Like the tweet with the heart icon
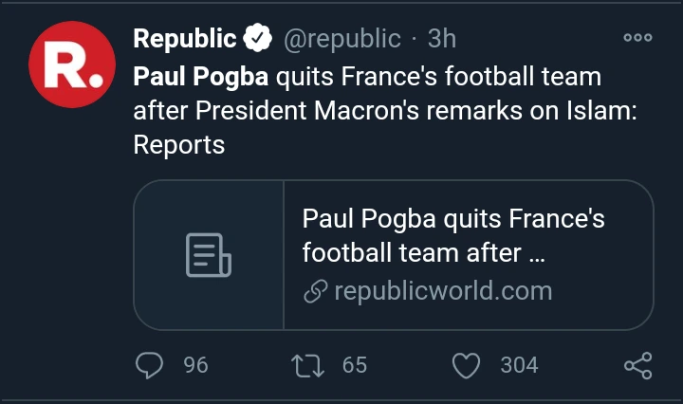Image resolution: width=683 pixels, height=404 pixels. tap(466, 365)
